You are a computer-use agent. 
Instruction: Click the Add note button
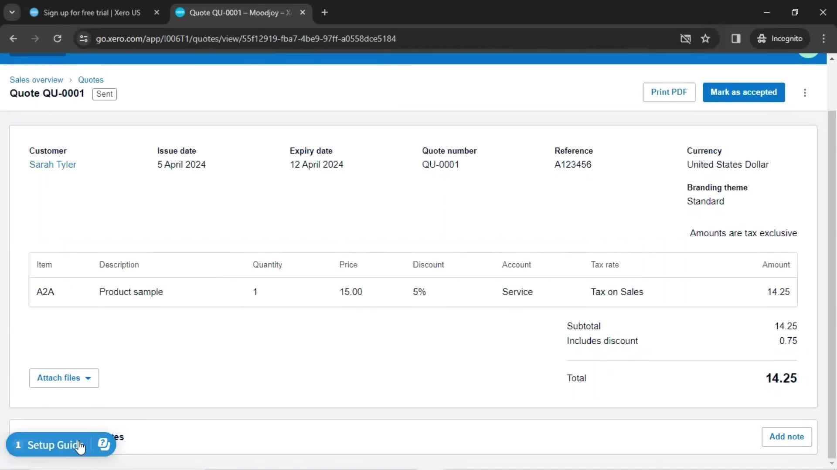tap(786, 436)
